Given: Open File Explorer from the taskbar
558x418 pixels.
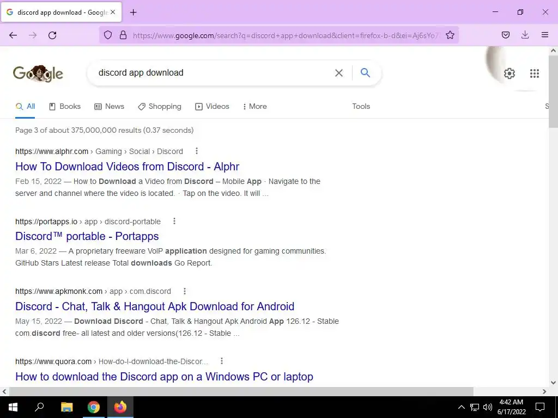Looking at the screenshot, I should click(66, 407).
